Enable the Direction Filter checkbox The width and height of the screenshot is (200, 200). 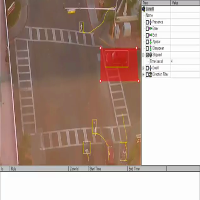point(147,74)
